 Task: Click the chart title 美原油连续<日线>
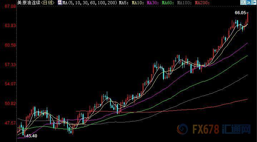coord(36,2)
